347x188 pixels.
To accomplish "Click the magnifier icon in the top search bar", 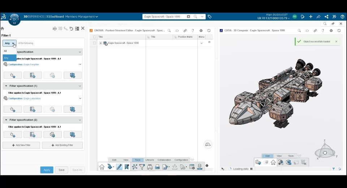I will point(195,17).
